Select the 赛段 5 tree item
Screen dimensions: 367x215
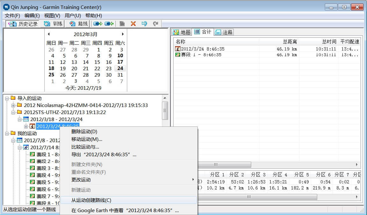pos(48,182)
